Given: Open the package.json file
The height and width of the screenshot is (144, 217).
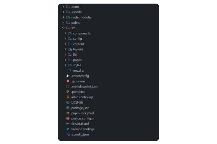Looking at the screenshot, I should coord(80,108).
